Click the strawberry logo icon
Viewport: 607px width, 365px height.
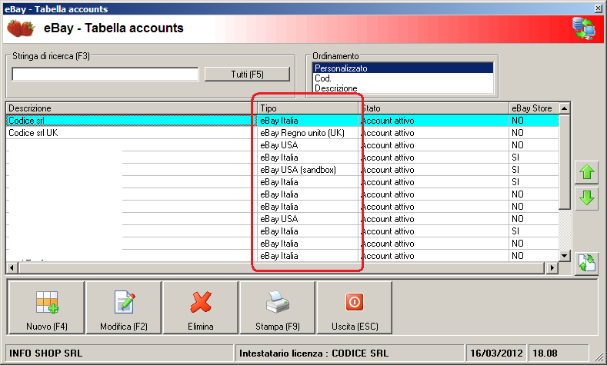point(21,28)
